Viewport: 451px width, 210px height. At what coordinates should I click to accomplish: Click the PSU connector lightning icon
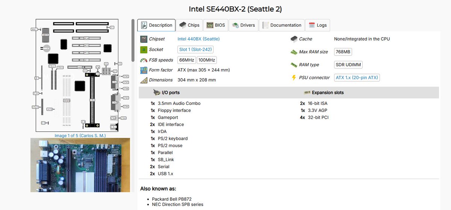click(294, 78)
